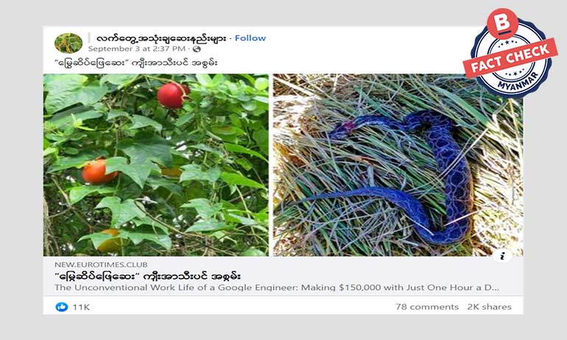Image resolution: width=567 pixels, height=340 pixels.
Task: Open the red fruit vine photo
Action: coord(156,165)
